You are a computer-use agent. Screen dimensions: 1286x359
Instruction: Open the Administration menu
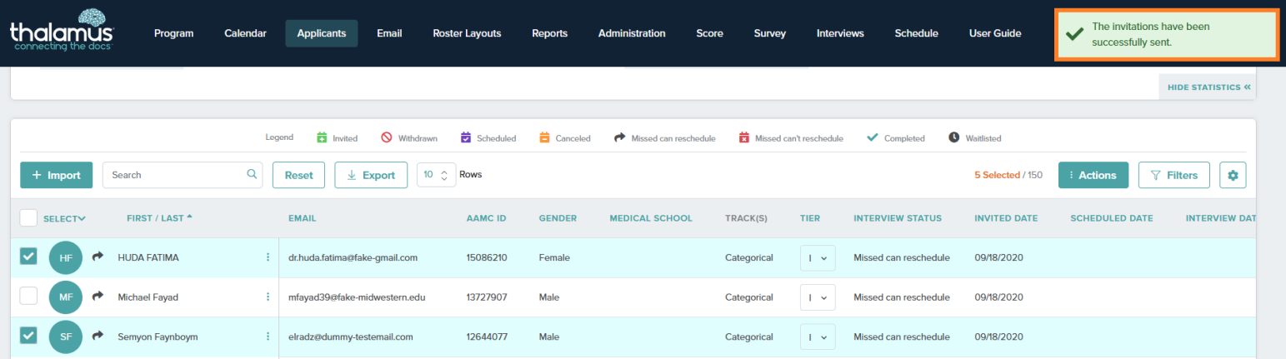coord(632,33)
